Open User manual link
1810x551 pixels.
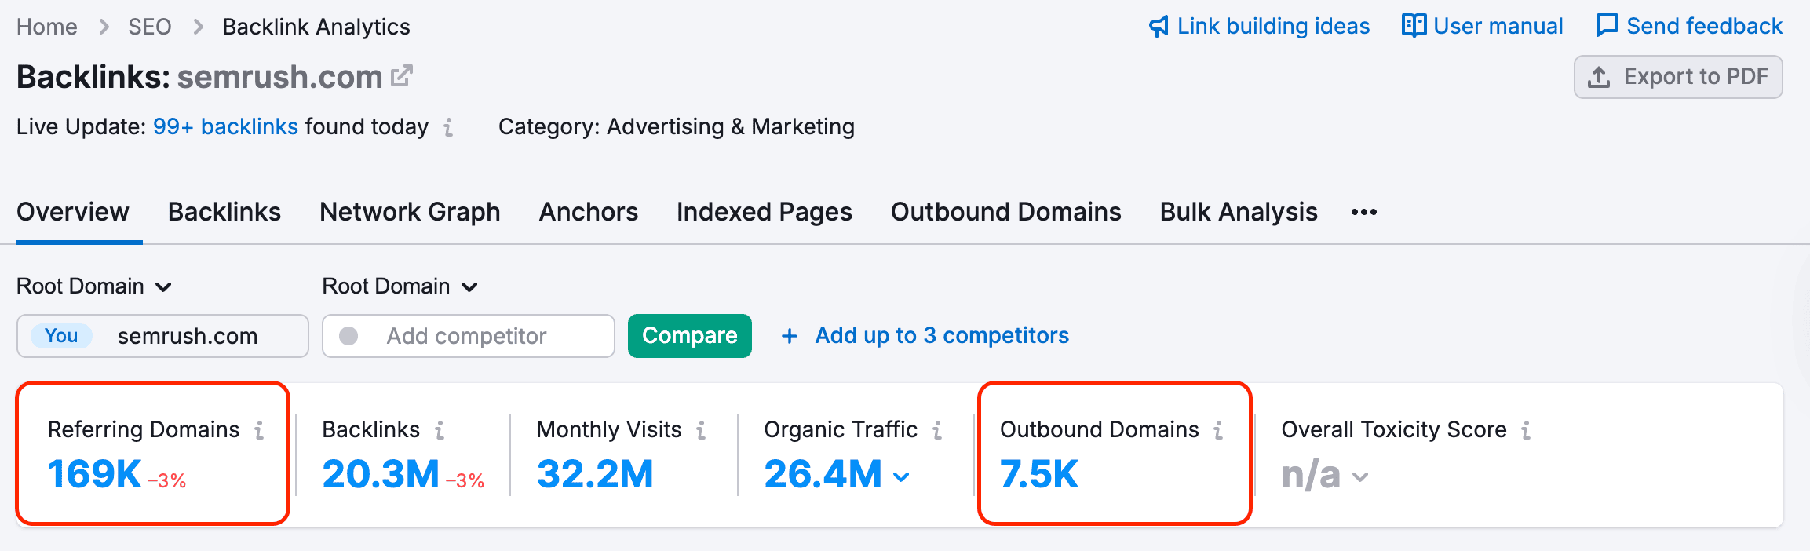tap(1483, 26)
